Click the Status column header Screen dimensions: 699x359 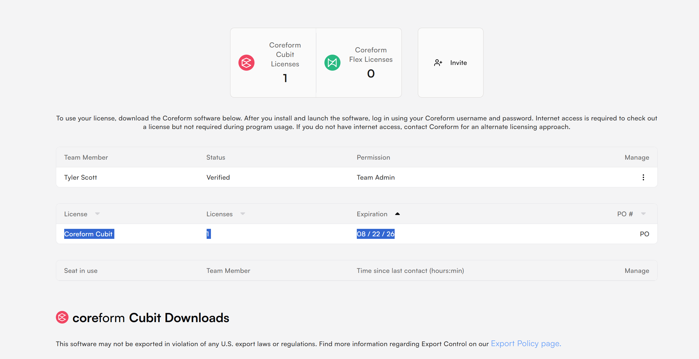click(216, 157)
